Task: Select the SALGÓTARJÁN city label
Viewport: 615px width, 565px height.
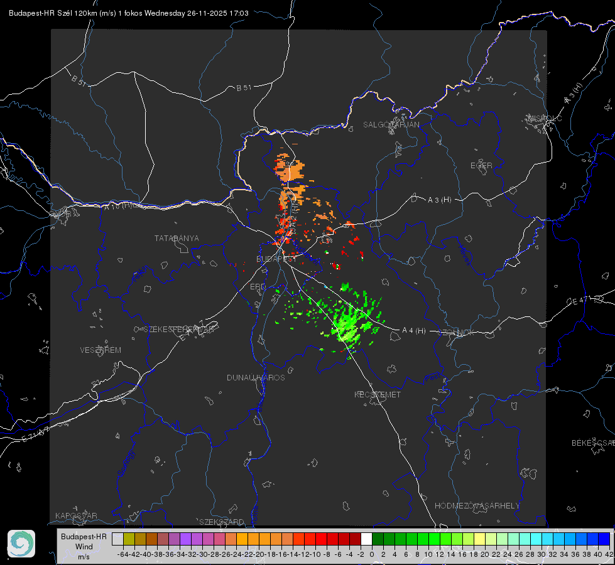Action: 391,125
